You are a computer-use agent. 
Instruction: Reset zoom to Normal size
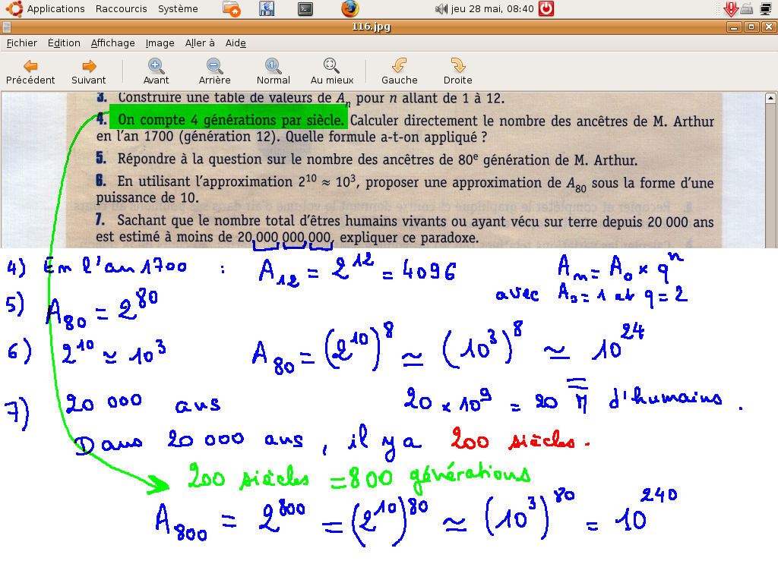tap(273, 71)
